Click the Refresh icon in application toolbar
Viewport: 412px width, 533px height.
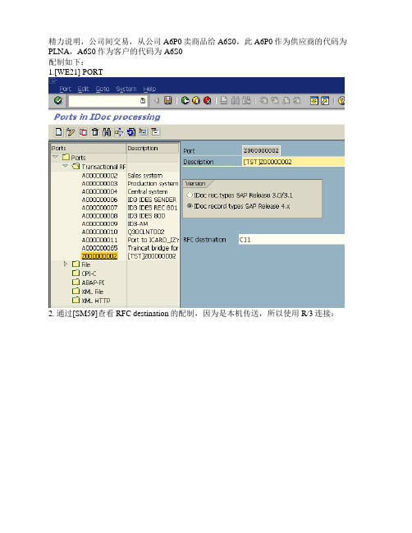pos(131,132)
